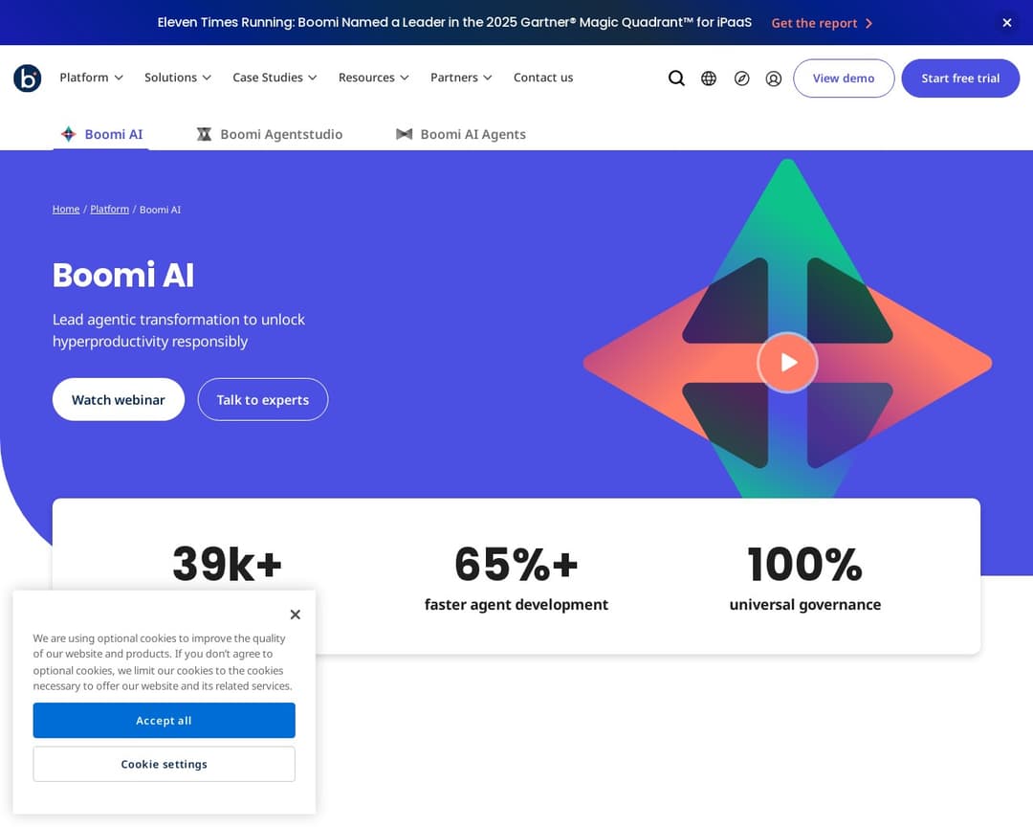
Task: Expand the Resources dropdown
Action: [373, 78]
